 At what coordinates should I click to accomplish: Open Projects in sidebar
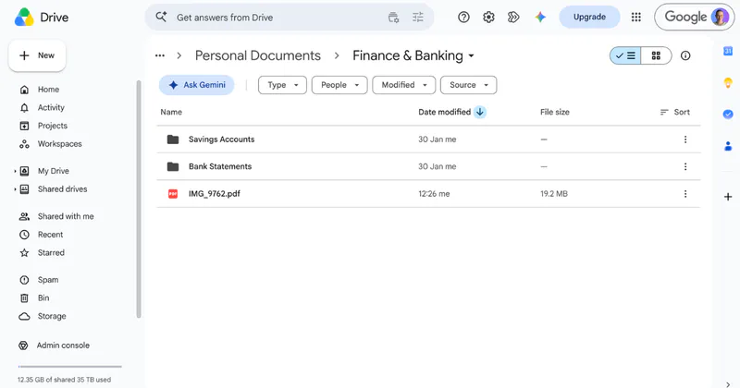pos(53,126)
